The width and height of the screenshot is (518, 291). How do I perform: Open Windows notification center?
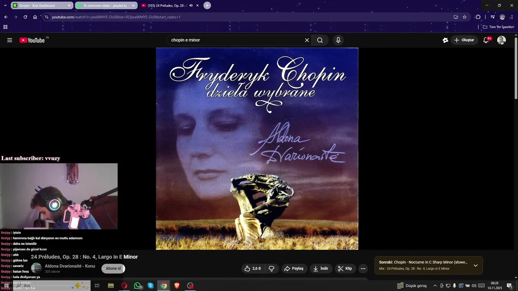point(510,286)
